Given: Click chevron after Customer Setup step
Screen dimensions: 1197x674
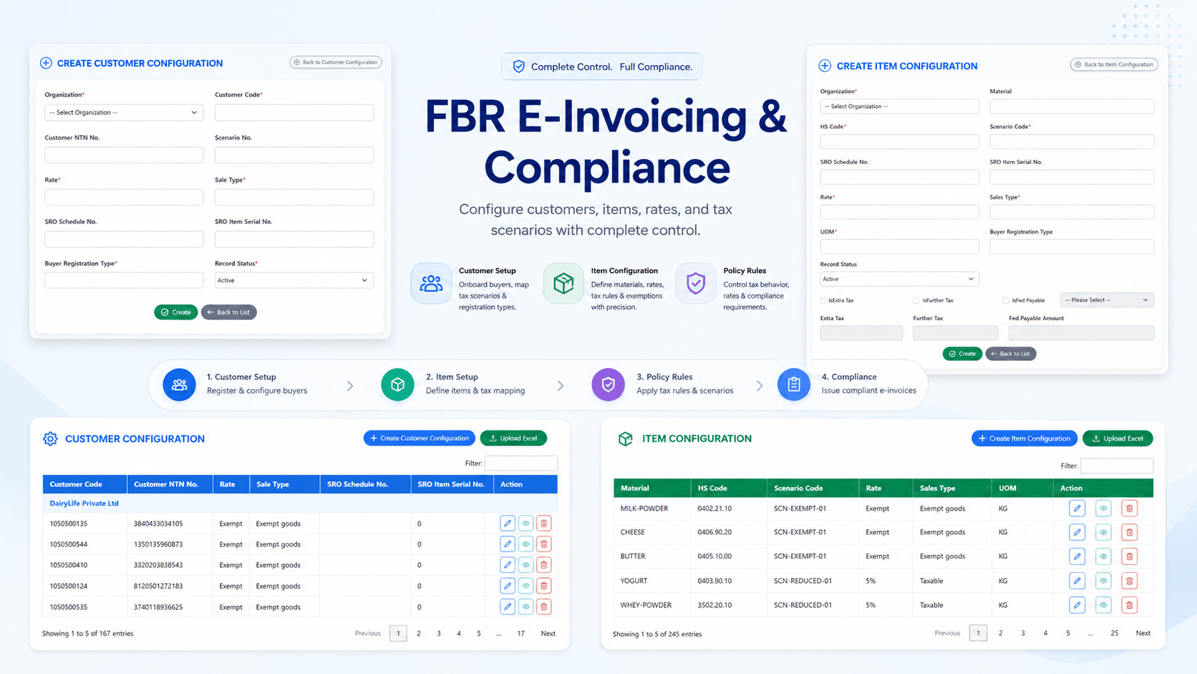Looking at the screenshot, I should tap(350, 386).
